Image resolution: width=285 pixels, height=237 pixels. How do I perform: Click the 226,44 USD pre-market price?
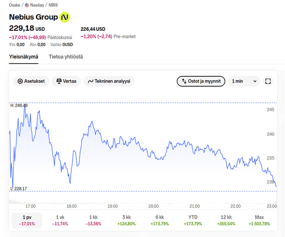point(93,29)
